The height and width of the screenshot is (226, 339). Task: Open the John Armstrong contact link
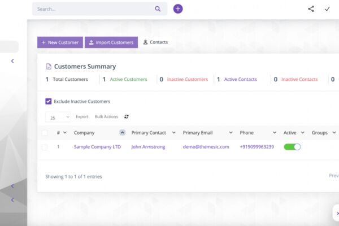(148, 147)
